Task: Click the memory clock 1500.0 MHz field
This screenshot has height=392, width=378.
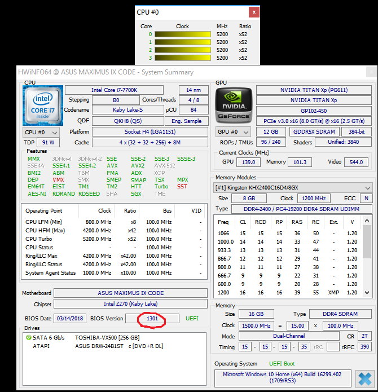Action: [x=256, y=326]
